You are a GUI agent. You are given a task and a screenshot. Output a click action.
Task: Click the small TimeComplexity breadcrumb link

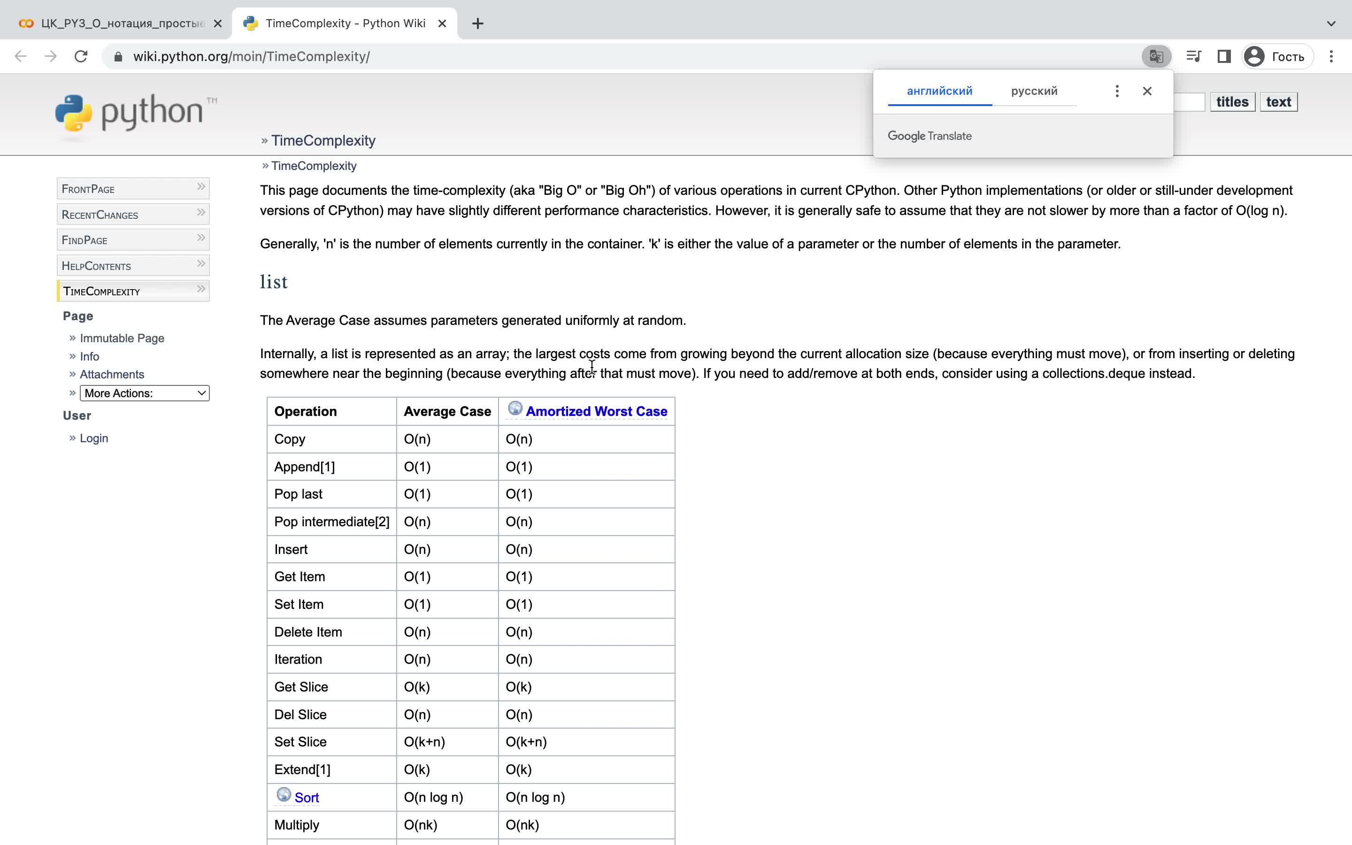(314, 166)
